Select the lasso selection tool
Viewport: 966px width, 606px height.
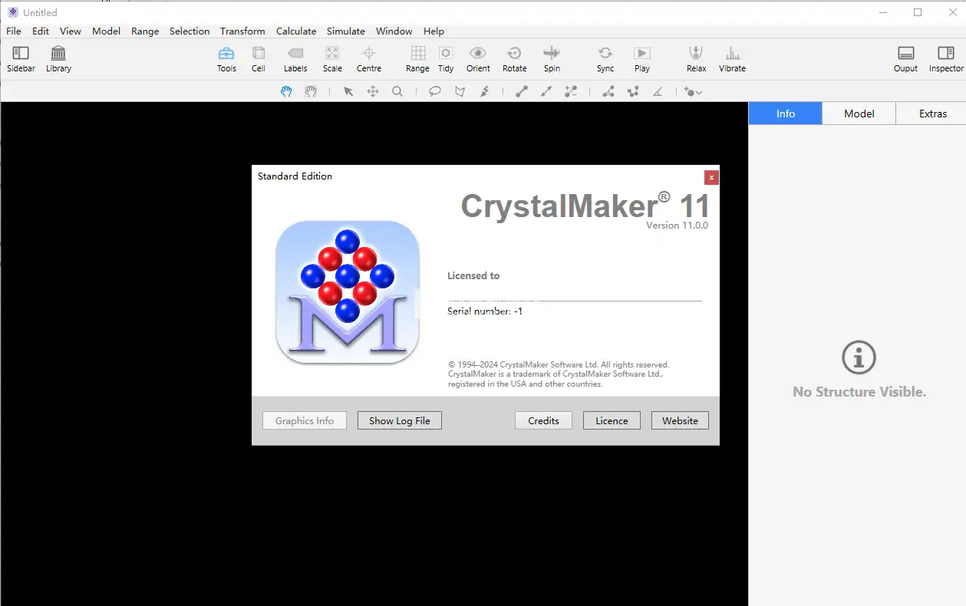[435, 91]
